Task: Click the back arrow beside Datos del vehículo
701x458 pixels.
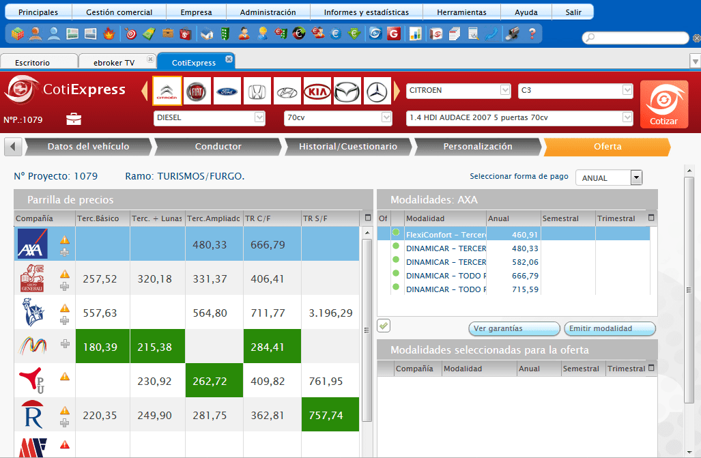Action: (13, 147)
